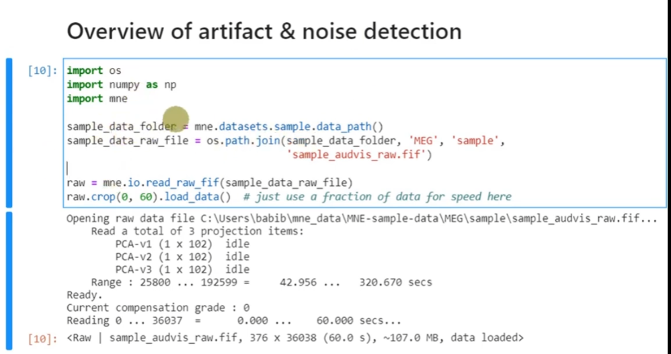Click the input prompt [10] of the code cell

click(43, 71)
